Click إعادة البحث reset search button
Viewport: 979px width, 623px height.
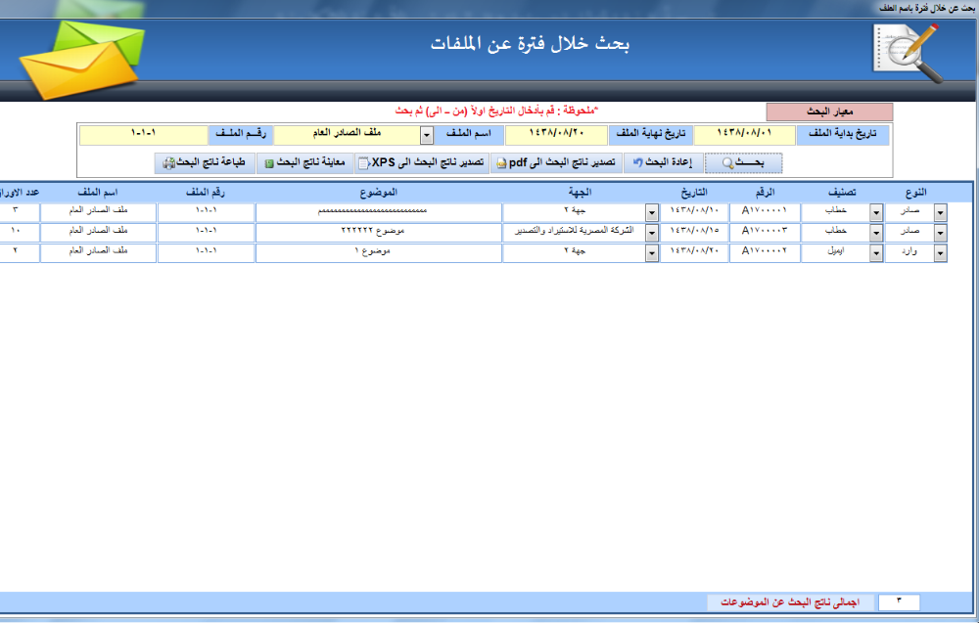pos(663,163)
